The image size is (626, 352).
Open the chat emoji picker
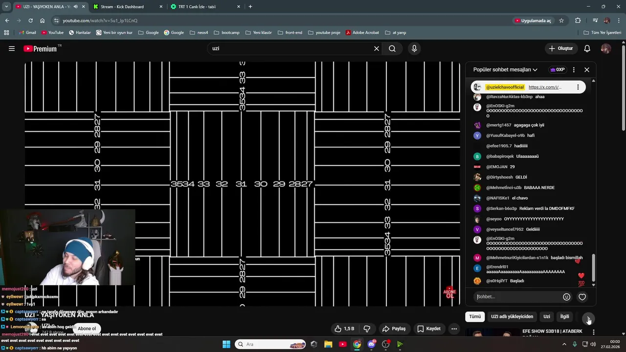(567, 297)
